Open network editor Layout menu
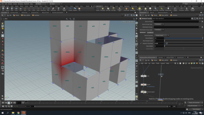The width and height of the screenshot is (204, 115). click(163, 63)
